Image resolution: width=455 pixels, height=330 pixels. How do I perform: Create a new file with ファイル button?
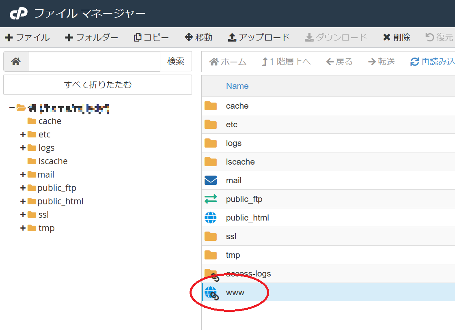pyautogui.click(x=27, y=38)
